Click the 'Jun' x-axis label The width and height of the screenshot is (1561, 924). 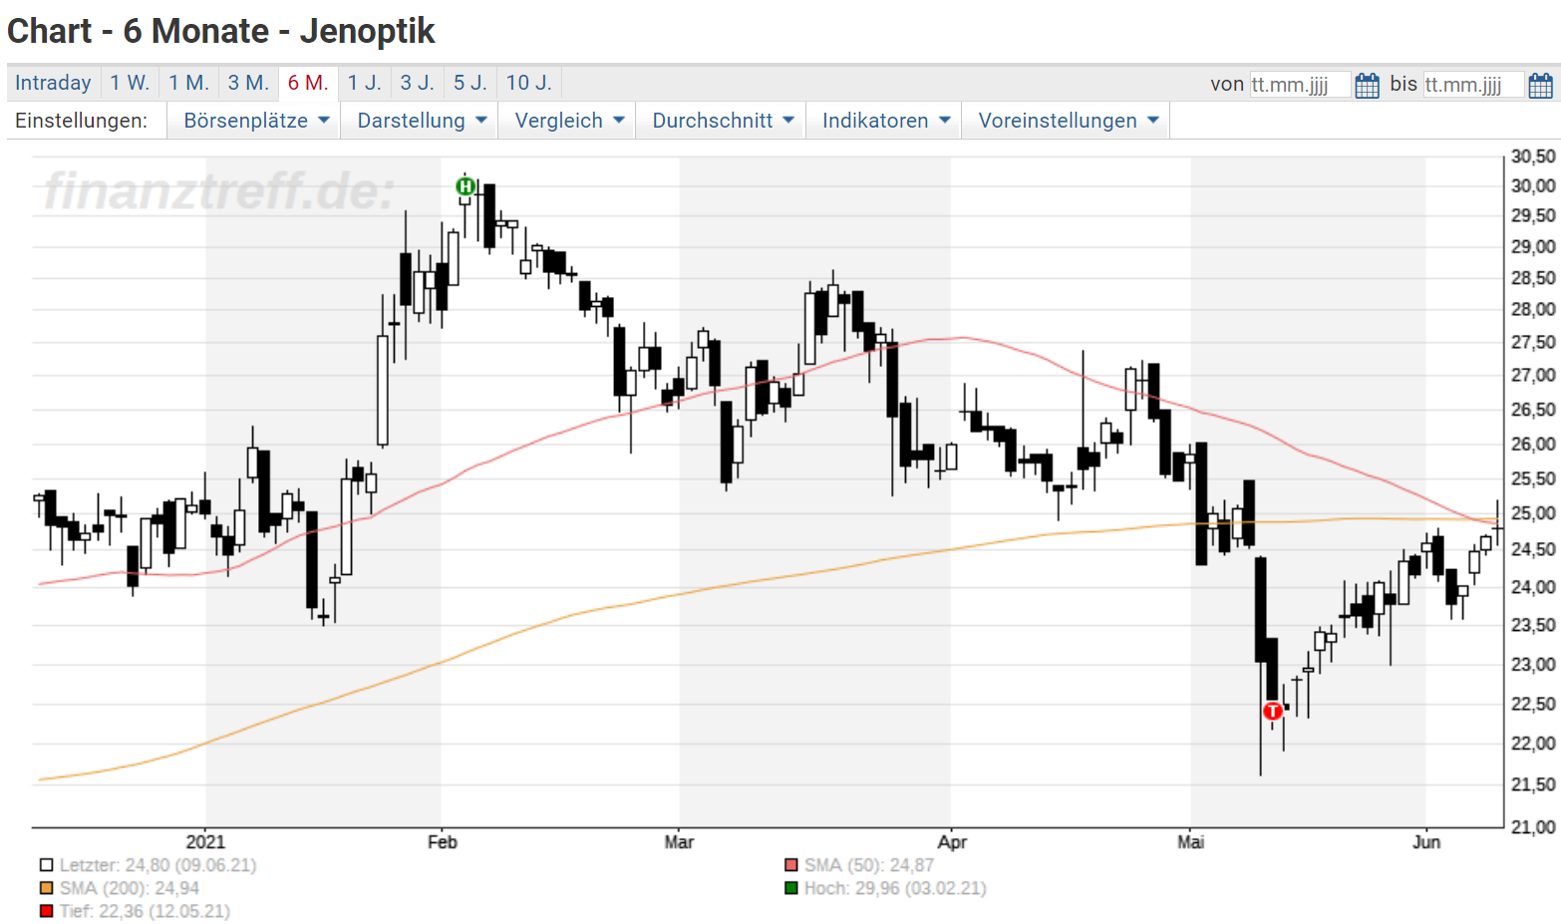click(1426, 842)
